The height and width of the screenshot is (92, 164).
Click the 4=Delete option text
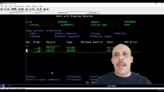(x=120, y=33)
